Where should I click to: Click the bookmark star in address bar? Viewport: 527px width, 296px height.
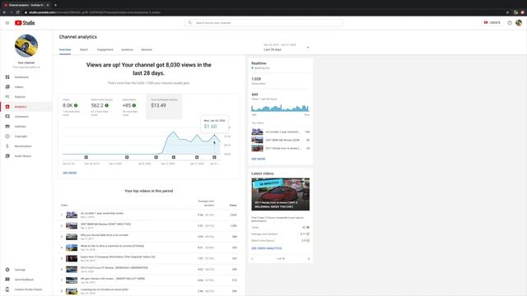tap(507, 12)
